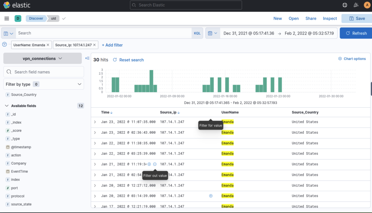This screenshot has height=213, width=372.
Task: Select the Company field
Action: click(19, 163)
